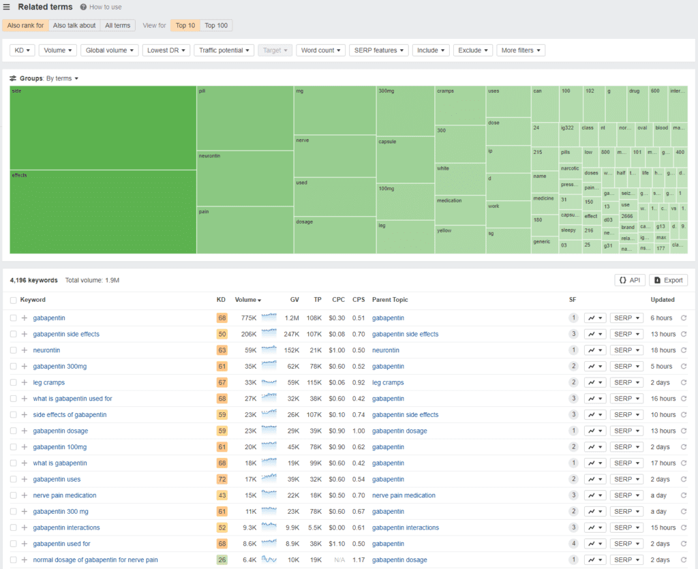Select the 'neurontin' treemap tile
The width and height of the screenshot is (698, 569).
pyautogui.click(x=245, y=179)
